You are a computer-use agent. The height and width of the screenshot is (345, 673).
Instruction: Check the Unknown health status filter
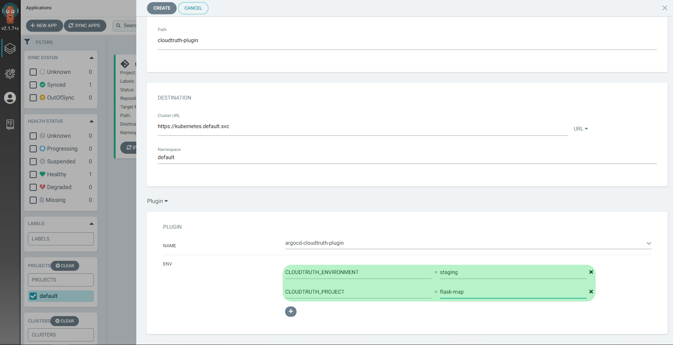point(33,136)
